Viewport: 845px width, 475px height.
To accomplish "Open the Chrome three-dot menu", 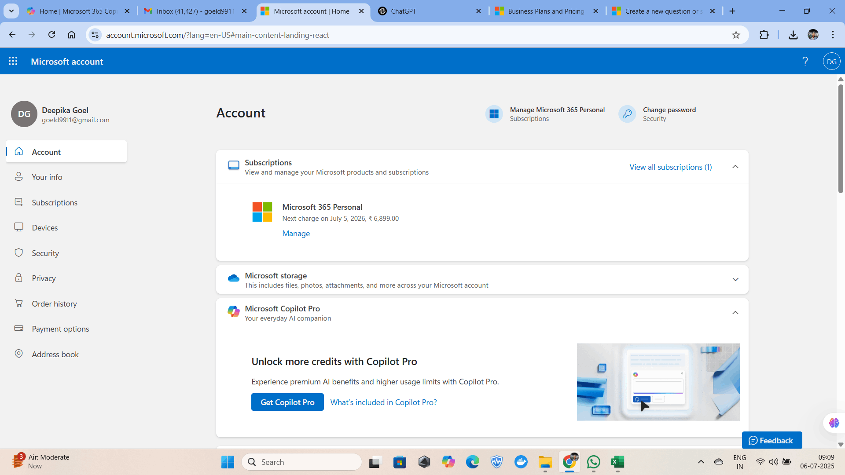I will 833,35.
